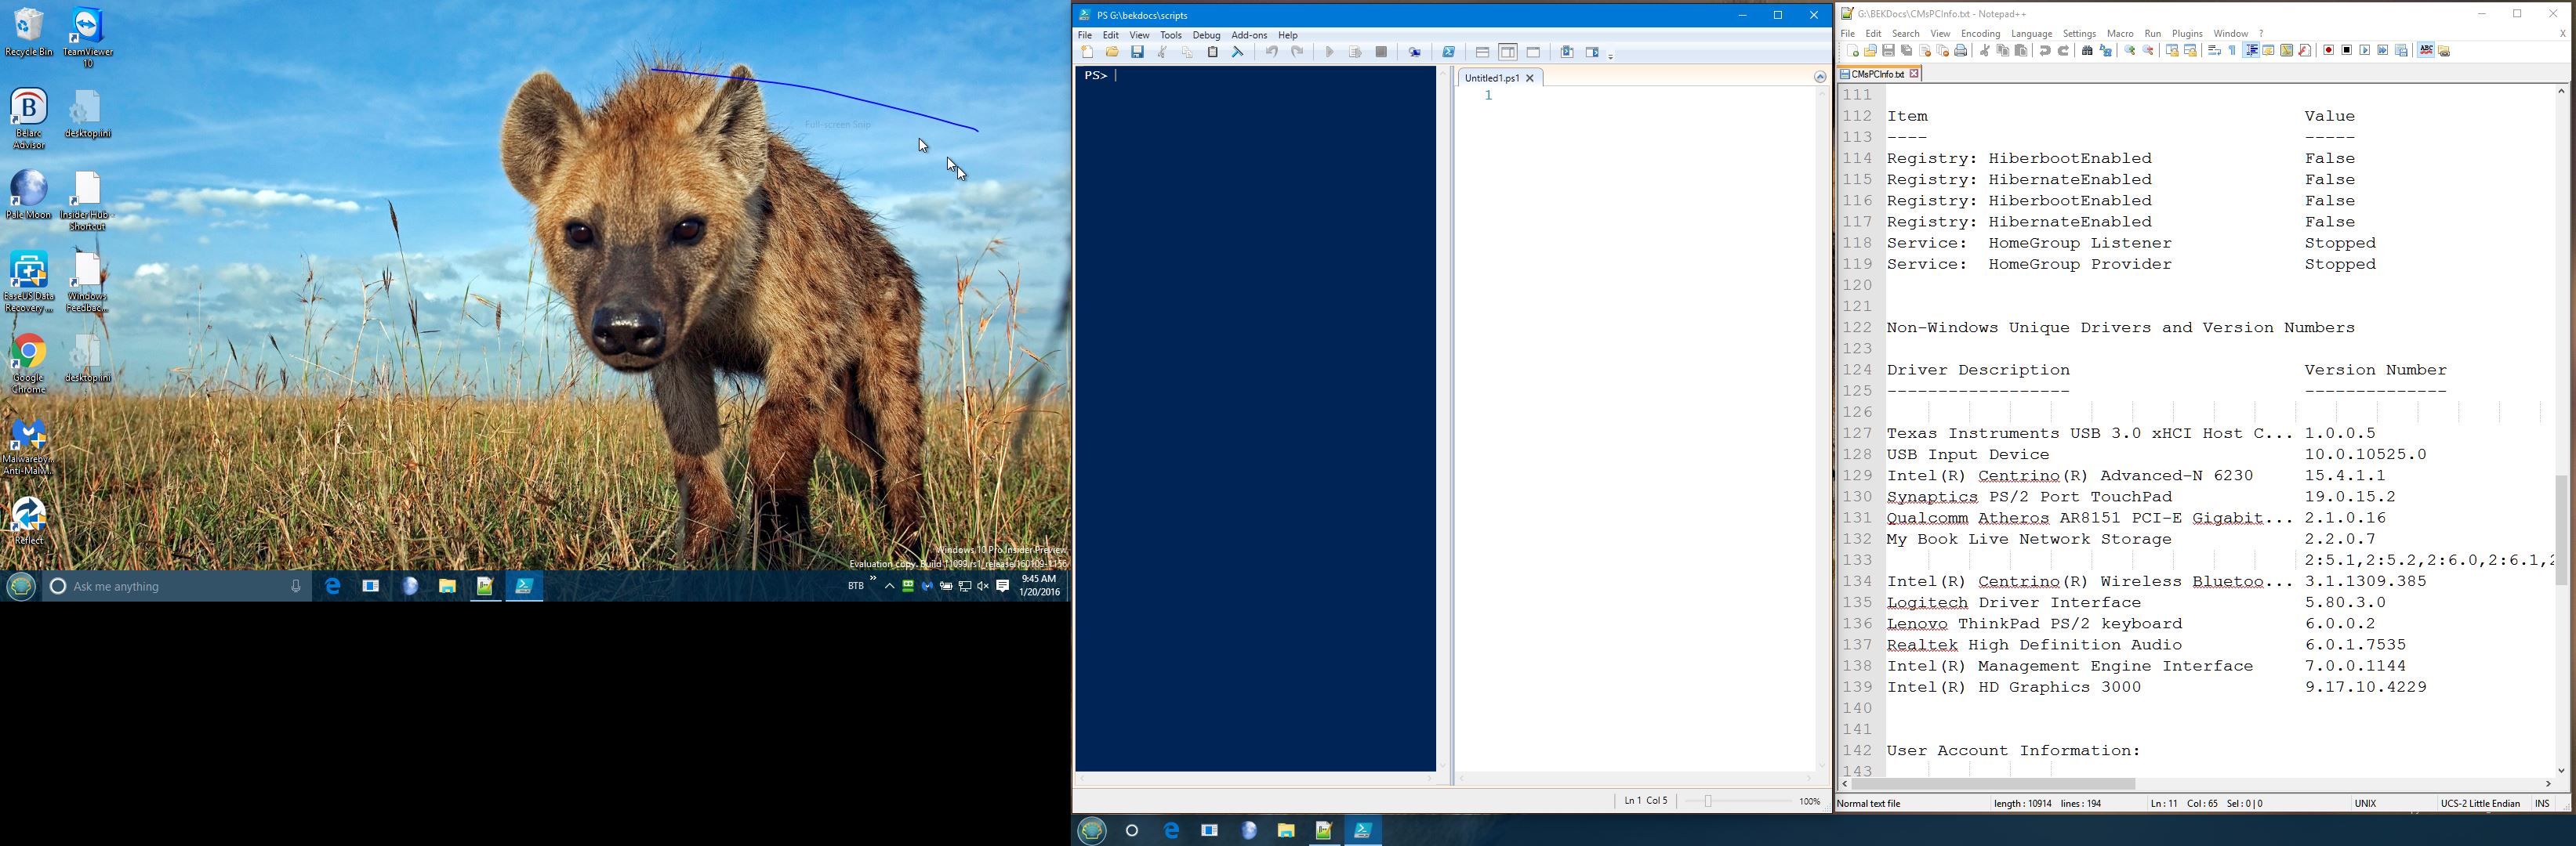Open the Add-ons menu in ISE

point(1249,35)
